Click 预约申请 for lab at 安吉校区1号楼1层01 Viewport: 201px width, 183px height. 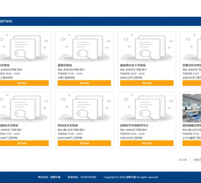tap(24, 143)
